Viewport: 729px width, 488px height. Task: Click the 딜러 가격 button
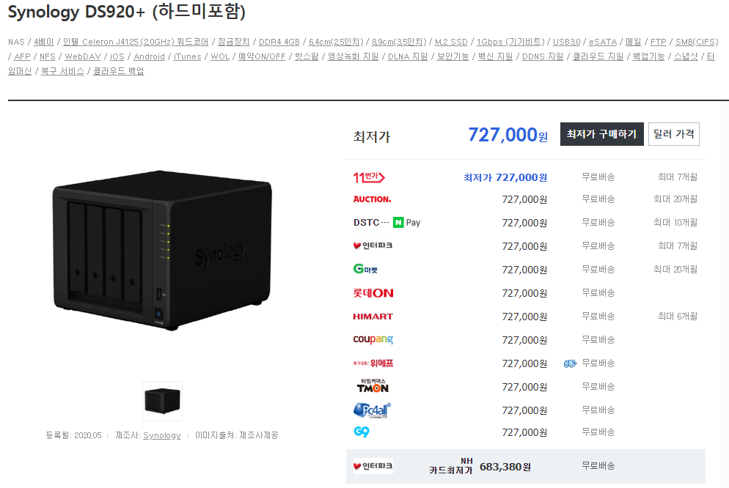point(674,134)
